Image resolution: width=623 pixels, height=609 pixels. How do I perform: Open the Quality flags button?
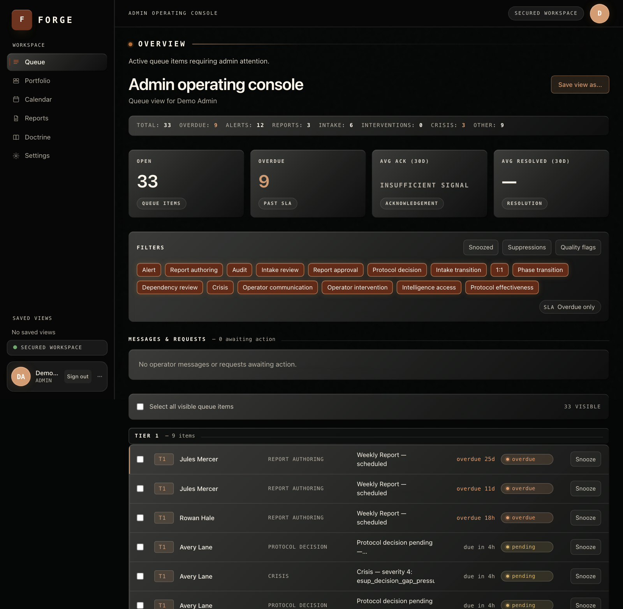tap(578, 247)
